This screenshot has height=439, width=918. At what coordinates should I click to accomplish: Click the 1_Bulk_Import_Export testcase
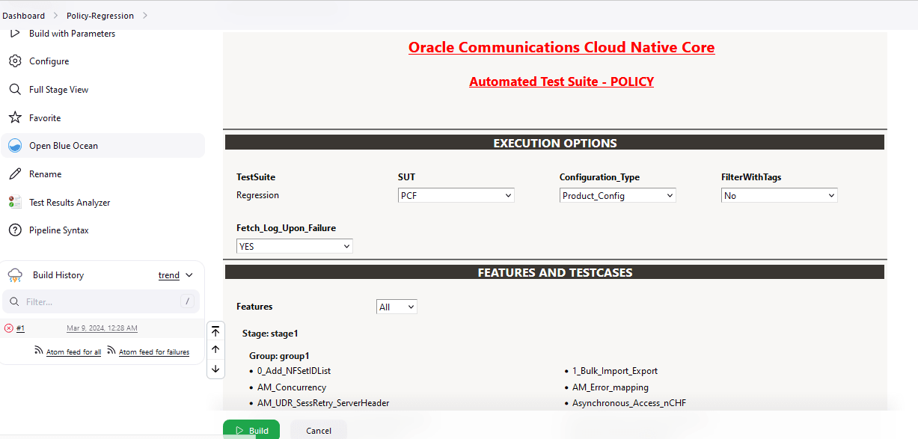point(615,371)
